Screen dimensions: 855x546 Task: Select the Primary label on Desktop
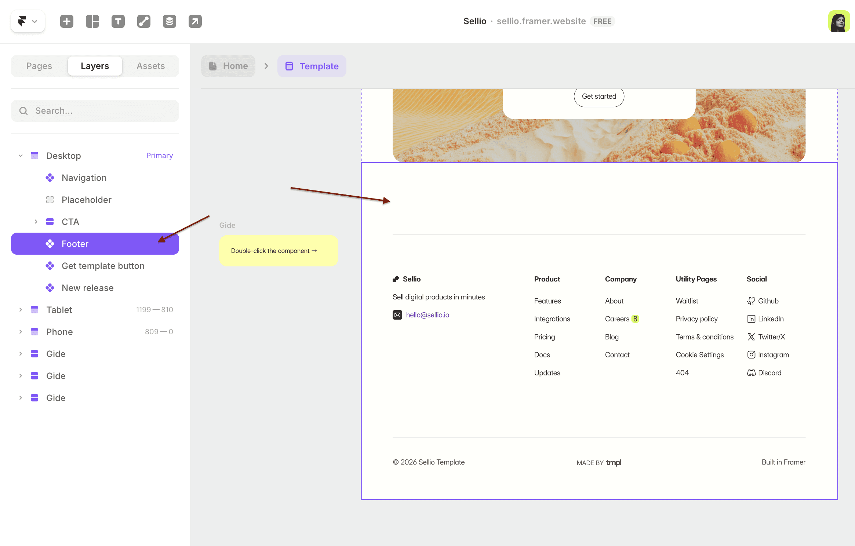click(x=160, y=156)
